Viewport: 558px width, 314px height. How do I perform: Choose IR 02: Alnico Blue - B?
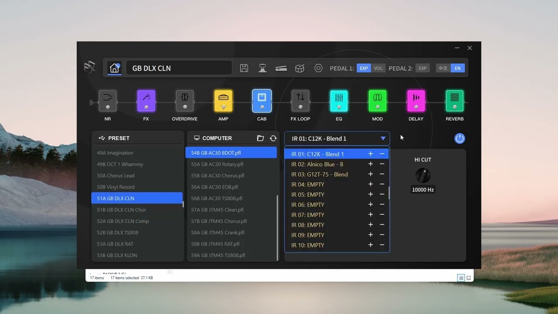(x=317, y=164)
